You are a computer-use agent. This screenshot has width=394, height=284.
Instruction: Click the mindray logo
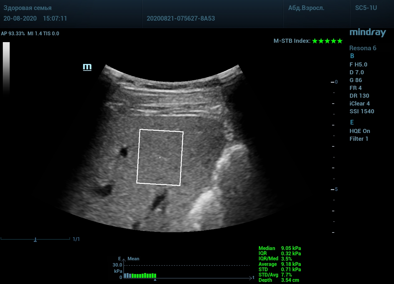[x=368, y=33]
